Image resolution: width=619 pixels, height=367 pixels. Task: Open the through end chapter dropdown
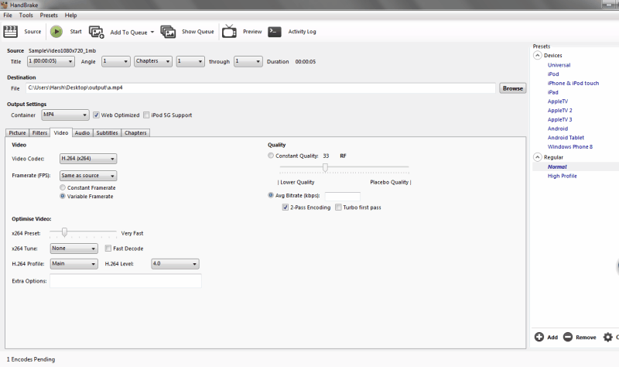tap(248, 61)
